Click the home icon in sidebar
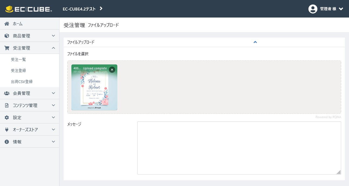This screenshot has height=186, width=349. tap(7, 24)
